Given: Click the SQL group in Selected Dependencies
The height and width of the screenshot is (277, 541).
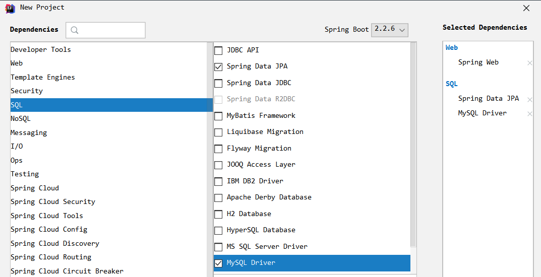Looking at the screenshot, I should pyautogui.click(x=452, y=84).
